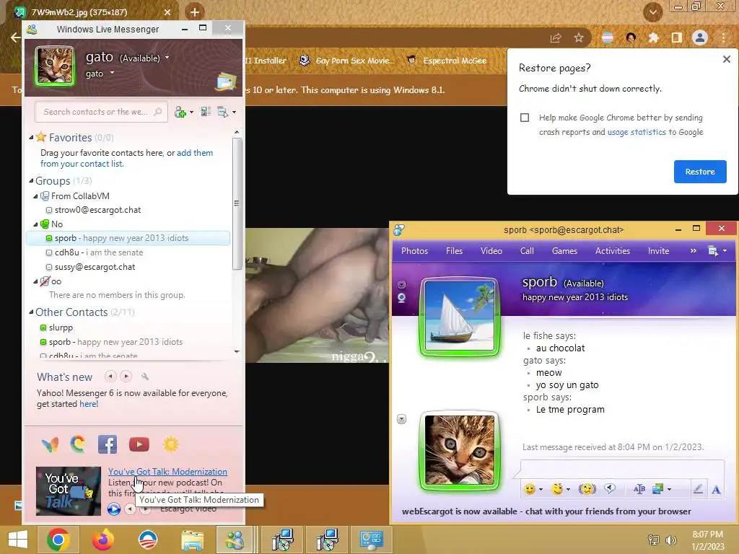Open the Files menu in chat window
Screen dimensions: 739x554
(x=455, y=250)
